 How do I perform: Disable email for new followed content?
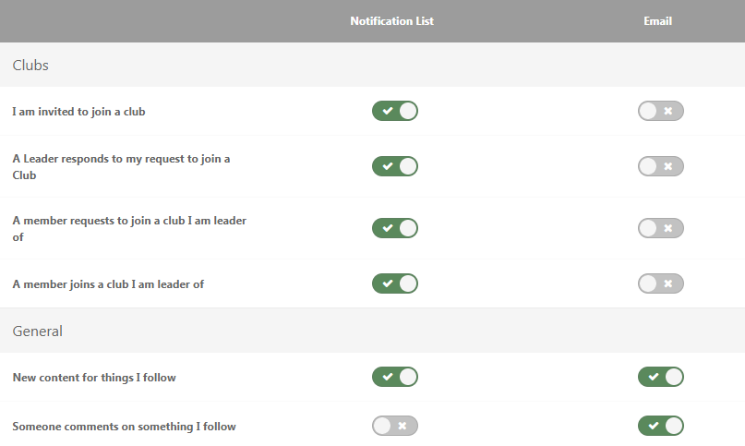coord(660,377)
